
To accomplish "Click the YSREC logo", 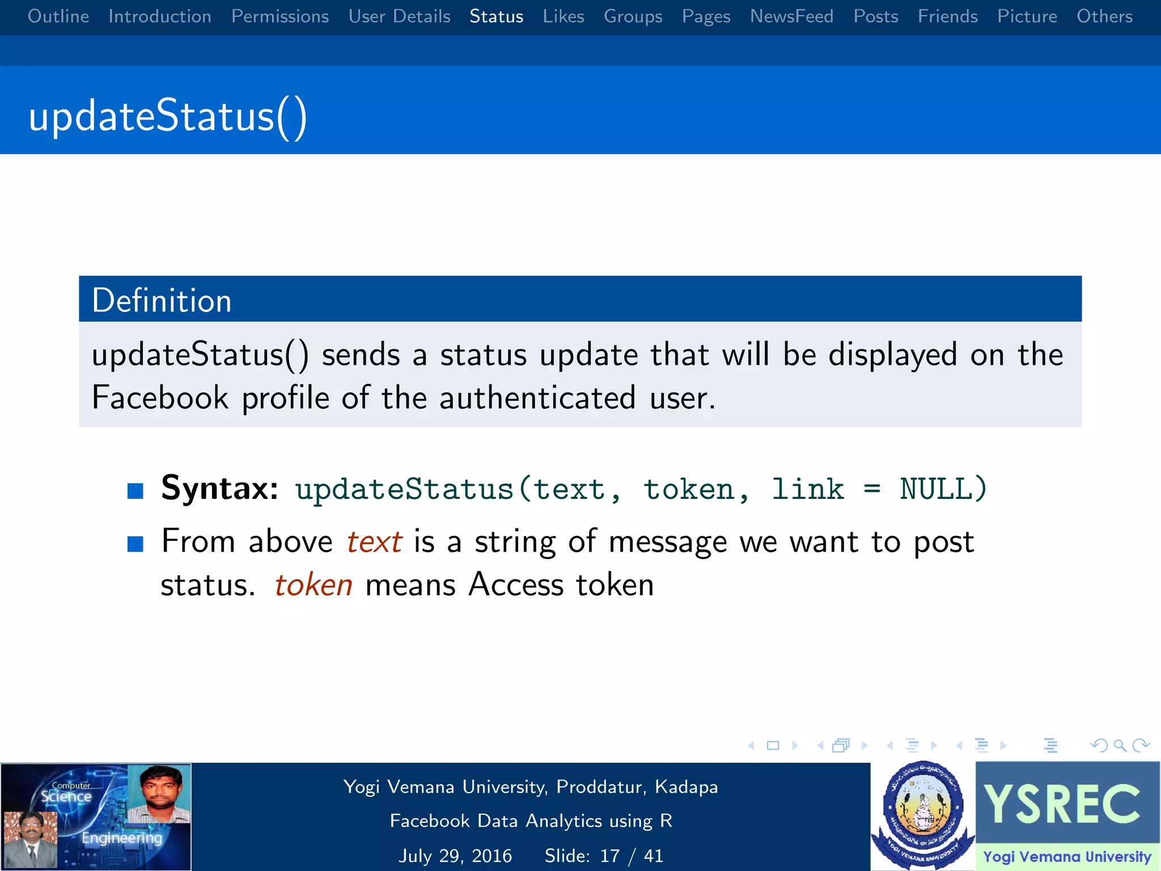I will click(1068, 815).
